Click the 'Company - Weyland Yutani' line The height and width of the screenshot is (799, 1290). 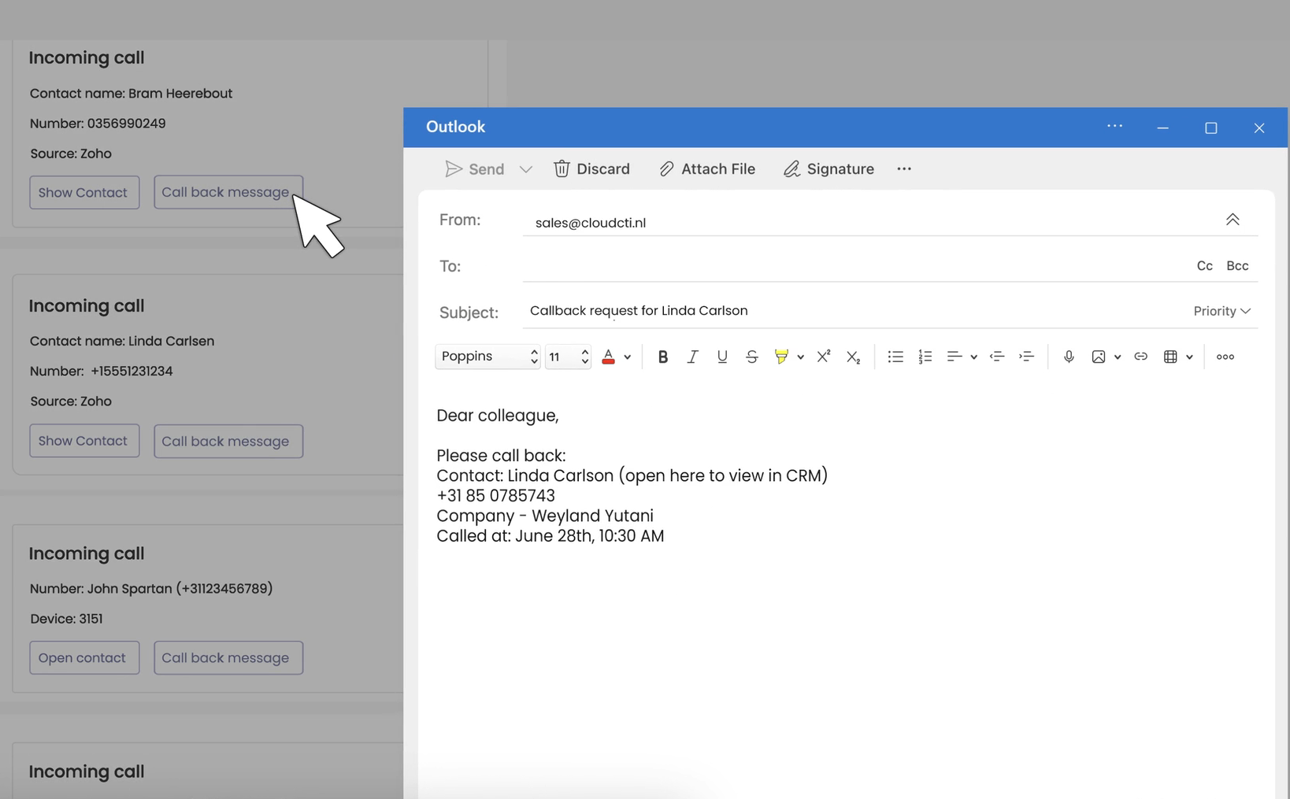pyautogui.click(x=545, y=516)
